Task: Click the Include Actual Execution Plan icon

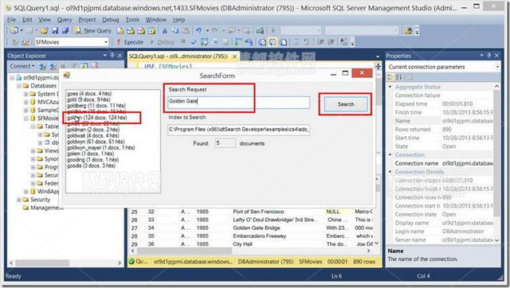Action: [238, 42]
